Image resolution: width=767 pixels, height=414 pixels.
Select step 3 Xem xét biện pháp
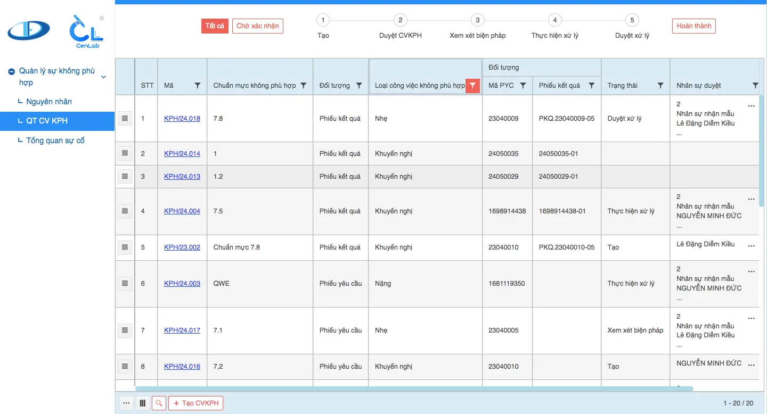(477, 21)
